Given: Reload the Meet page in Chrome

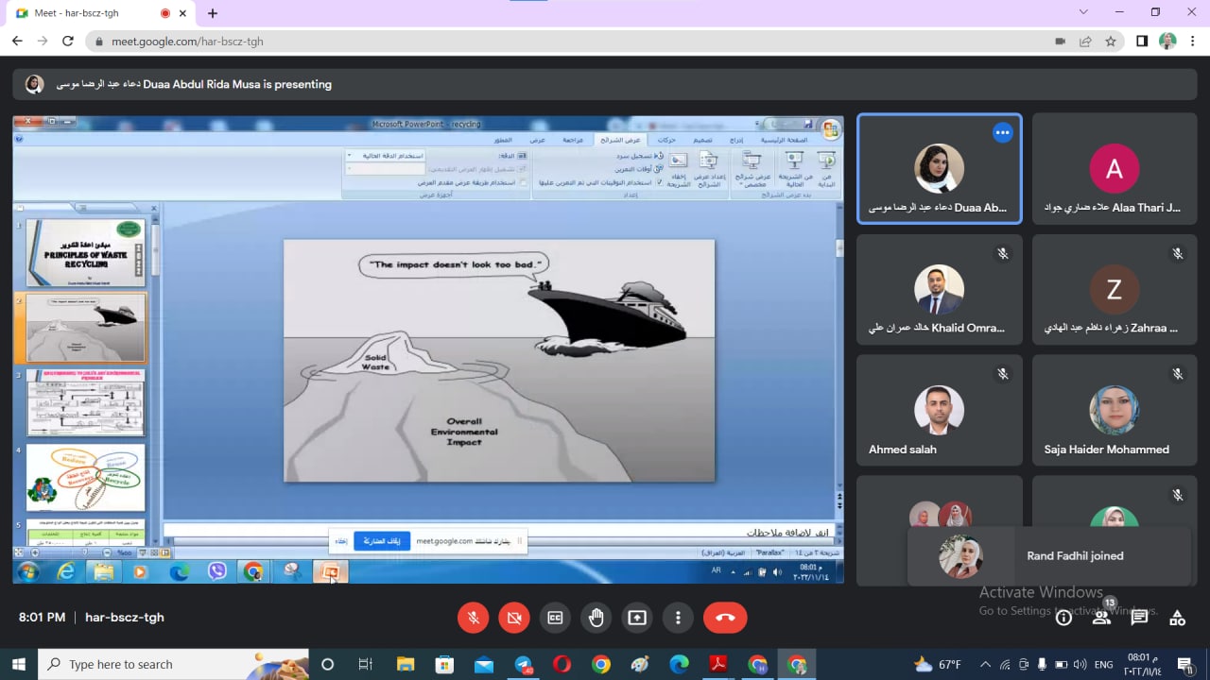Looking at the screenshot, I should (x=67, y=42).
